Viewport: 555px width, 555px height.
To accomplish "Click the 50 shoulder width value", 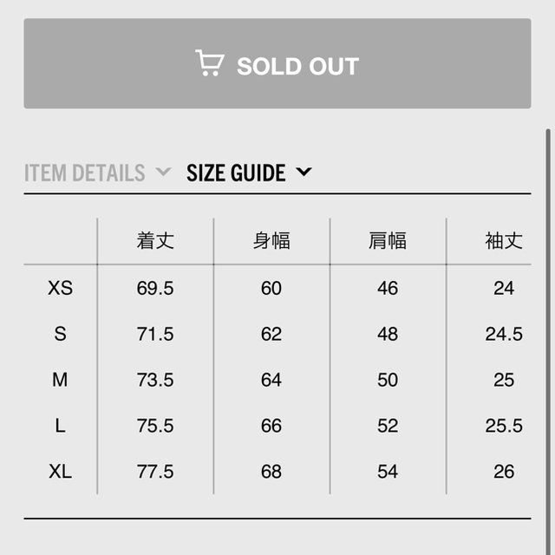I will (388, 380).
